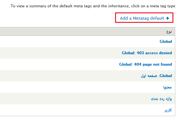Open the Add a Metatag default link
Viewport: 181px width, 118px height.
point(145,18)
